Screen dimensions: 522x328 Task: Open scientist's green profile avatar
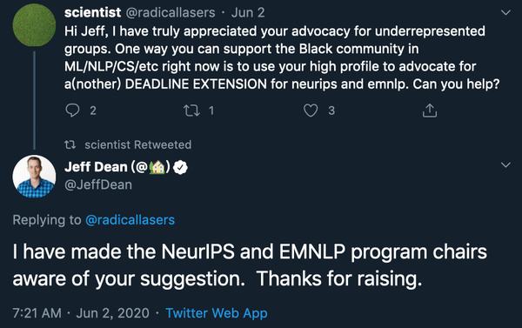coord(34,25)
